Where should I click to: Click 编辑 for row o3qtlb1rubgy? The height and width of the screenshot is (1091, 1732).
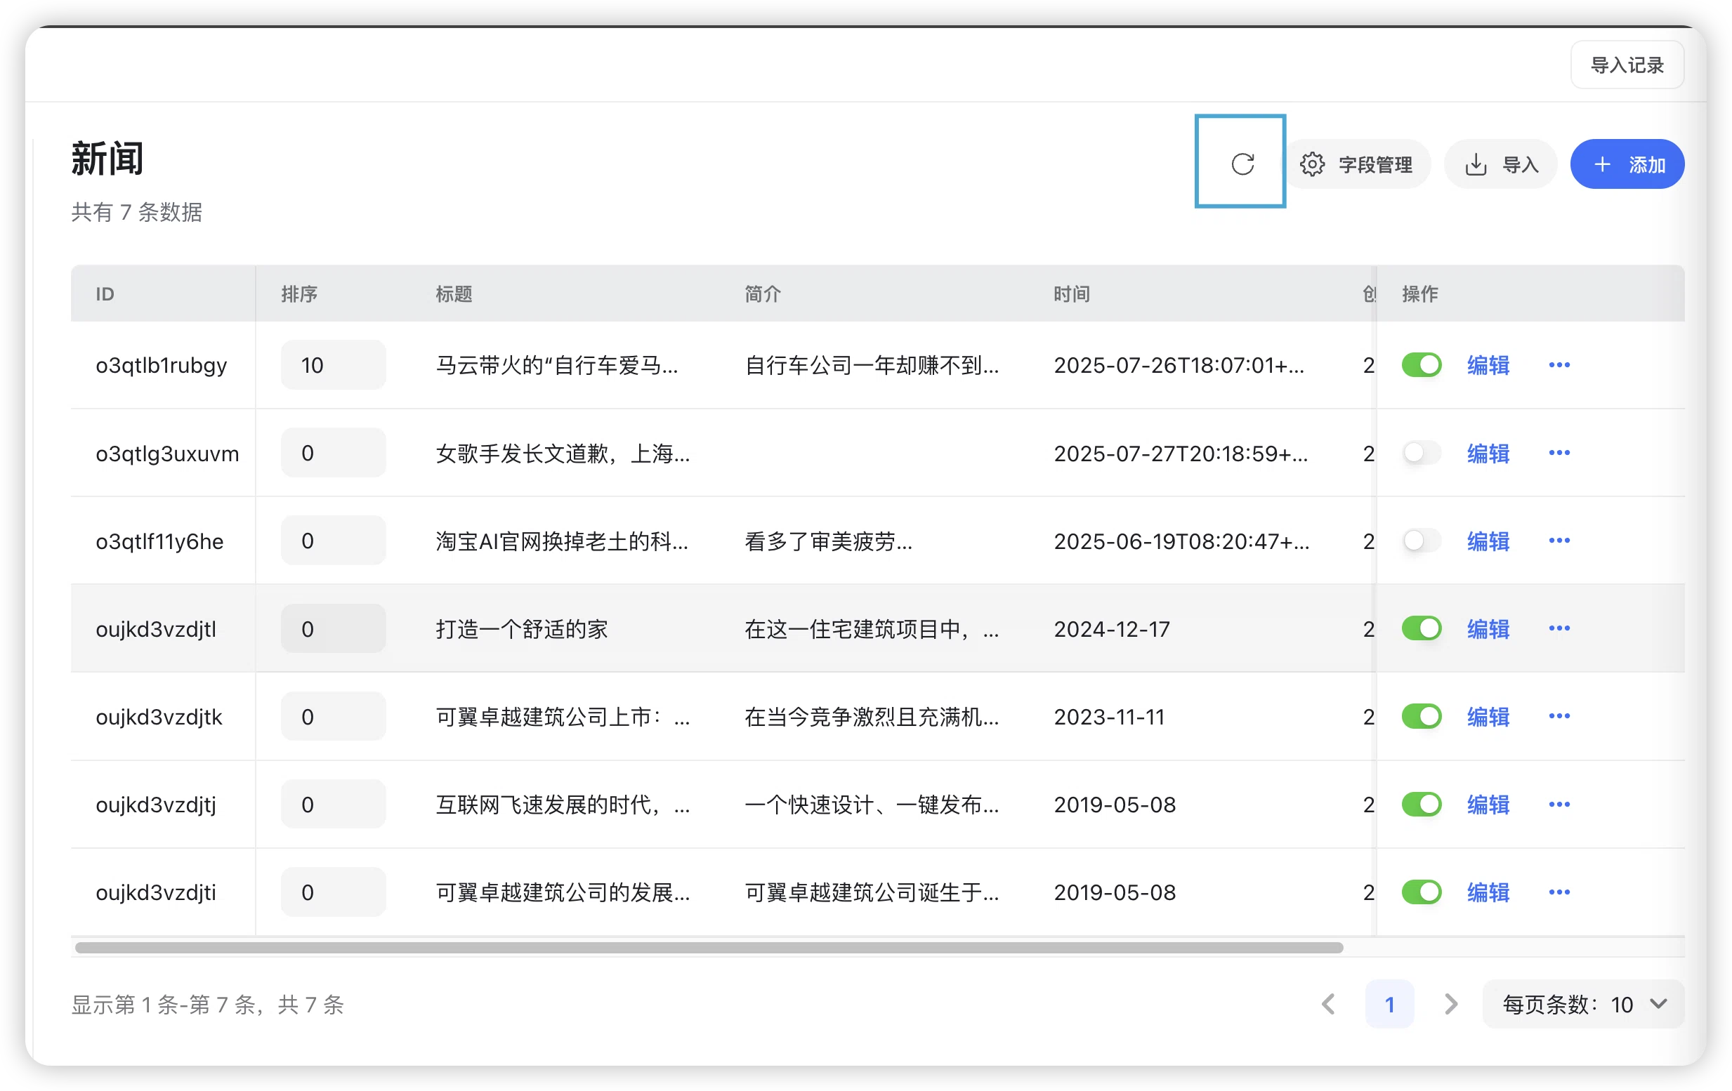click(1488, 364)
